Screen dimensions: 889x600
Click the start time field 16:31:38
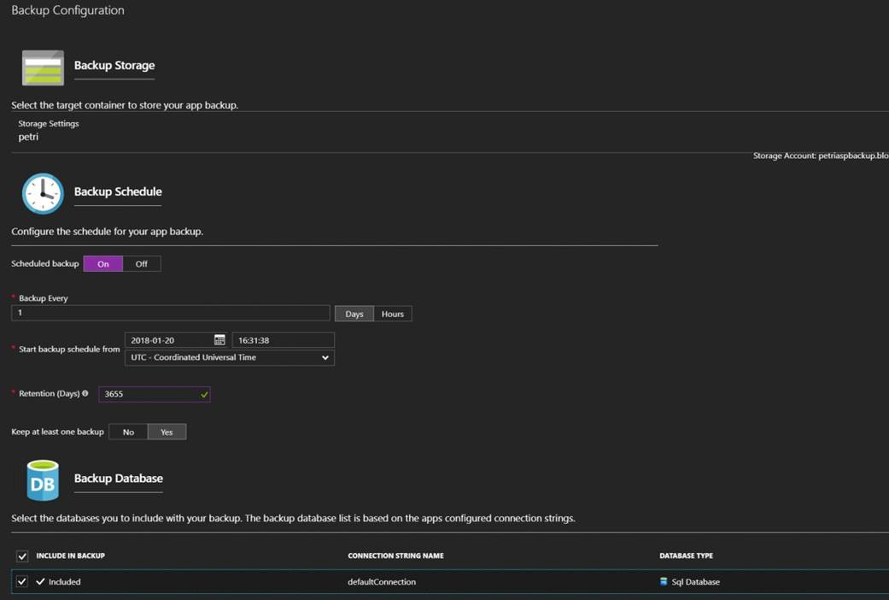click(283, 340)
